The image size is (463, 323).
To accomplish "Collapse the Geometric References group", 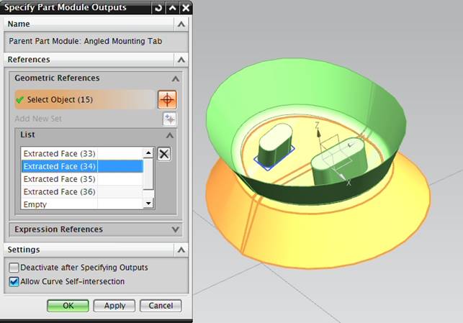I will tap(176, 78).
